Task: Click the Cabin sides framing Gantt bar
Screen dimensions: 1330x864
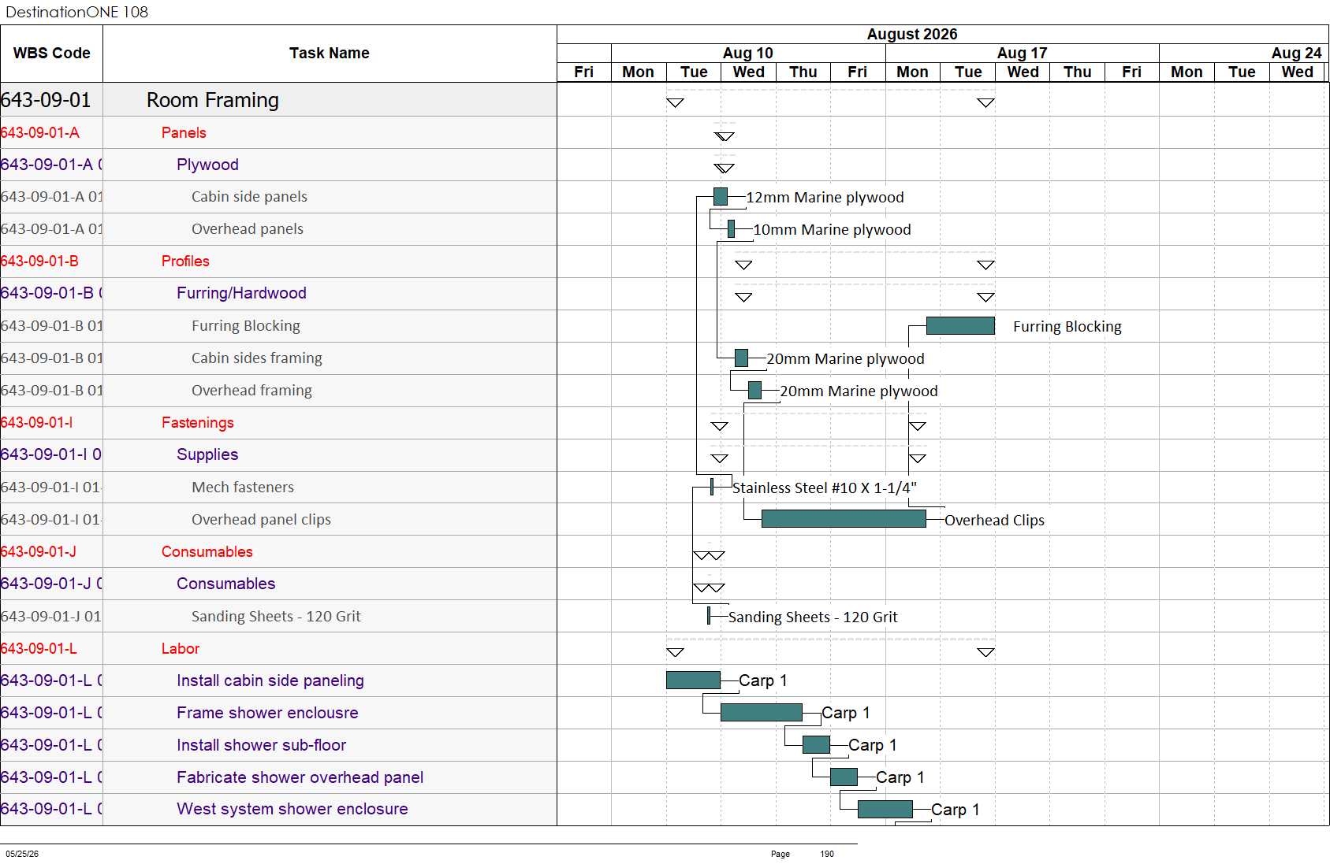Action: (x=742, y=358)
